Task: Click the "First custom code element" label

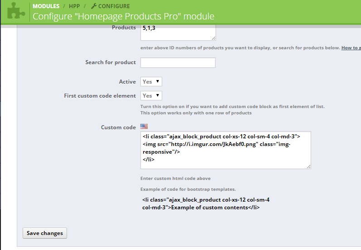Action: tap(100, 95)
